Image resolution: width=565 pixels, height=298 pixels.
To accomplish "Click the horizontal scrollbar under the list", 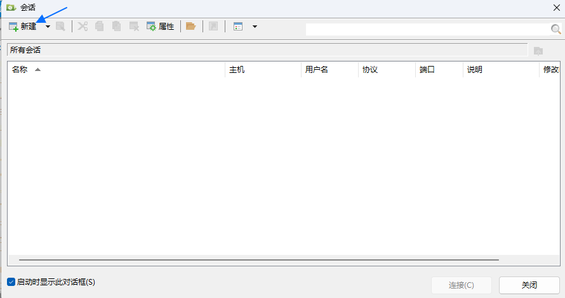I will (259, 260).
